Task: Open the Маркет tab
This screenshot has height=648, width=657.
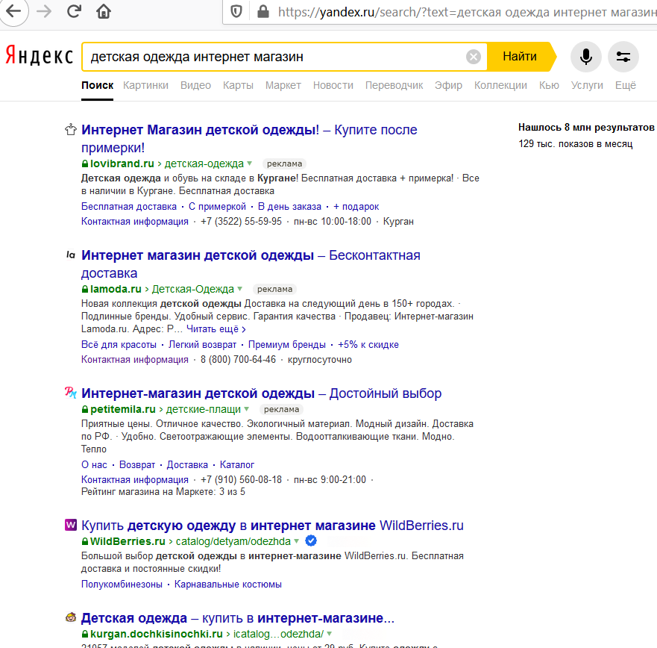Action: (283, 85)
